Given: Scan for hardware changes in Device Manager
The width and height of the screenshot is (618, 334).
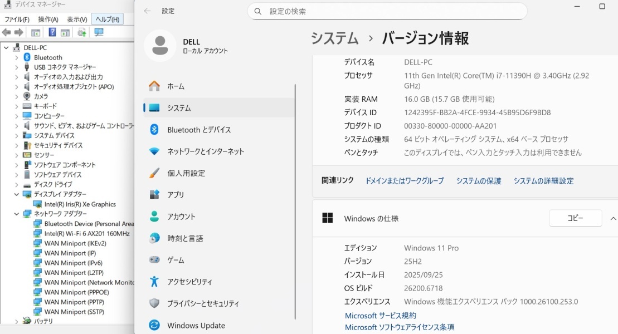Looking at the screenshot, I should (98, 32).
